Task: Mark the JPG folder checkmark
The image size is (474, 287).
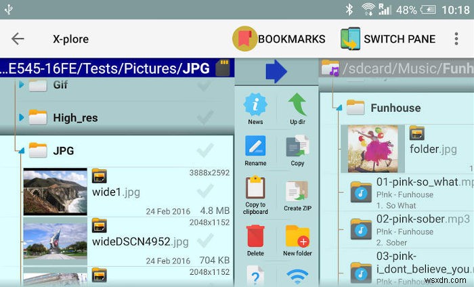Action: click(x=205, y=150)
